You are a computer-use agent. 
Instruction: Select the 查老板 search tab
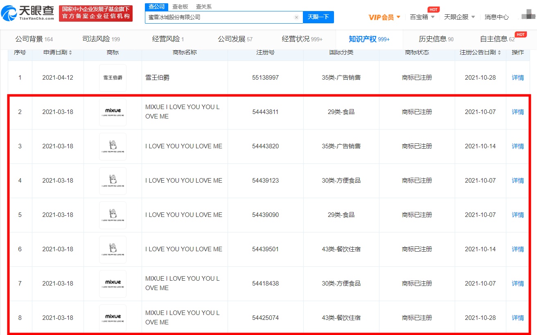click(x=180, y=7)
